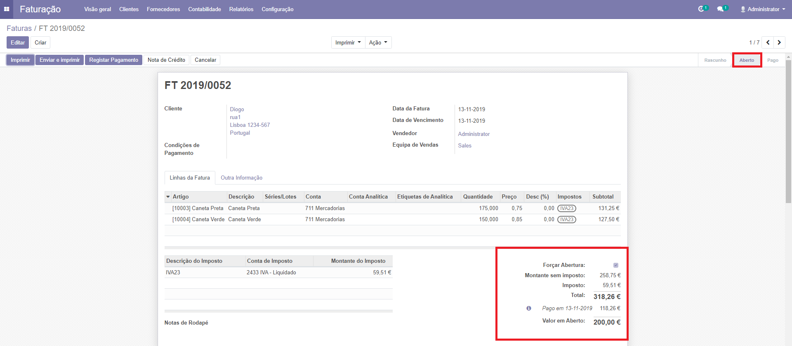
Task: Expand the Imprimir dropdown menu
Action: (x=348, y=42)
